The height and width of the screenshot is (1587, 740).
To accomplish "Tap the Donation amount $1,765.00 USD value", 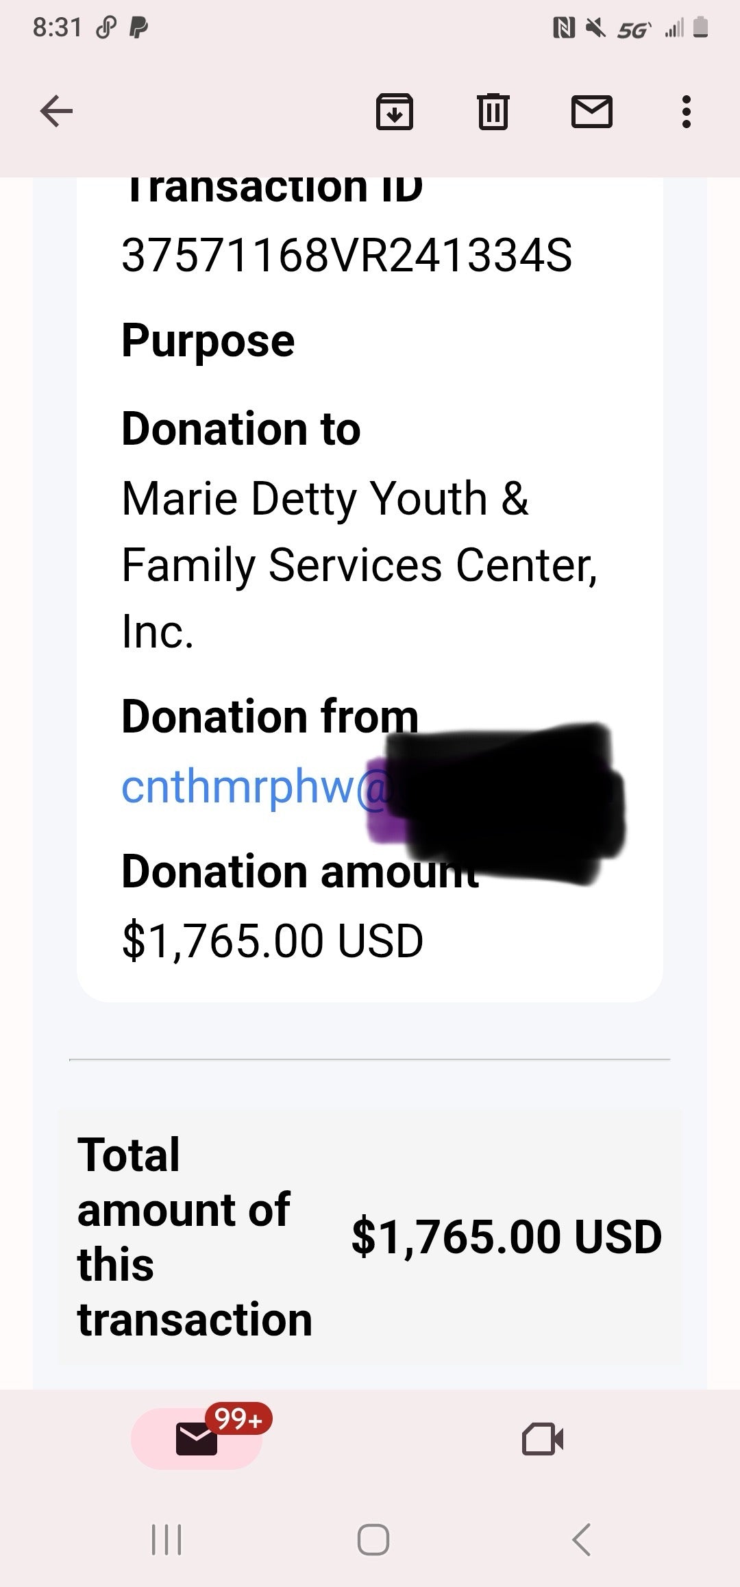I will (272, 940).
